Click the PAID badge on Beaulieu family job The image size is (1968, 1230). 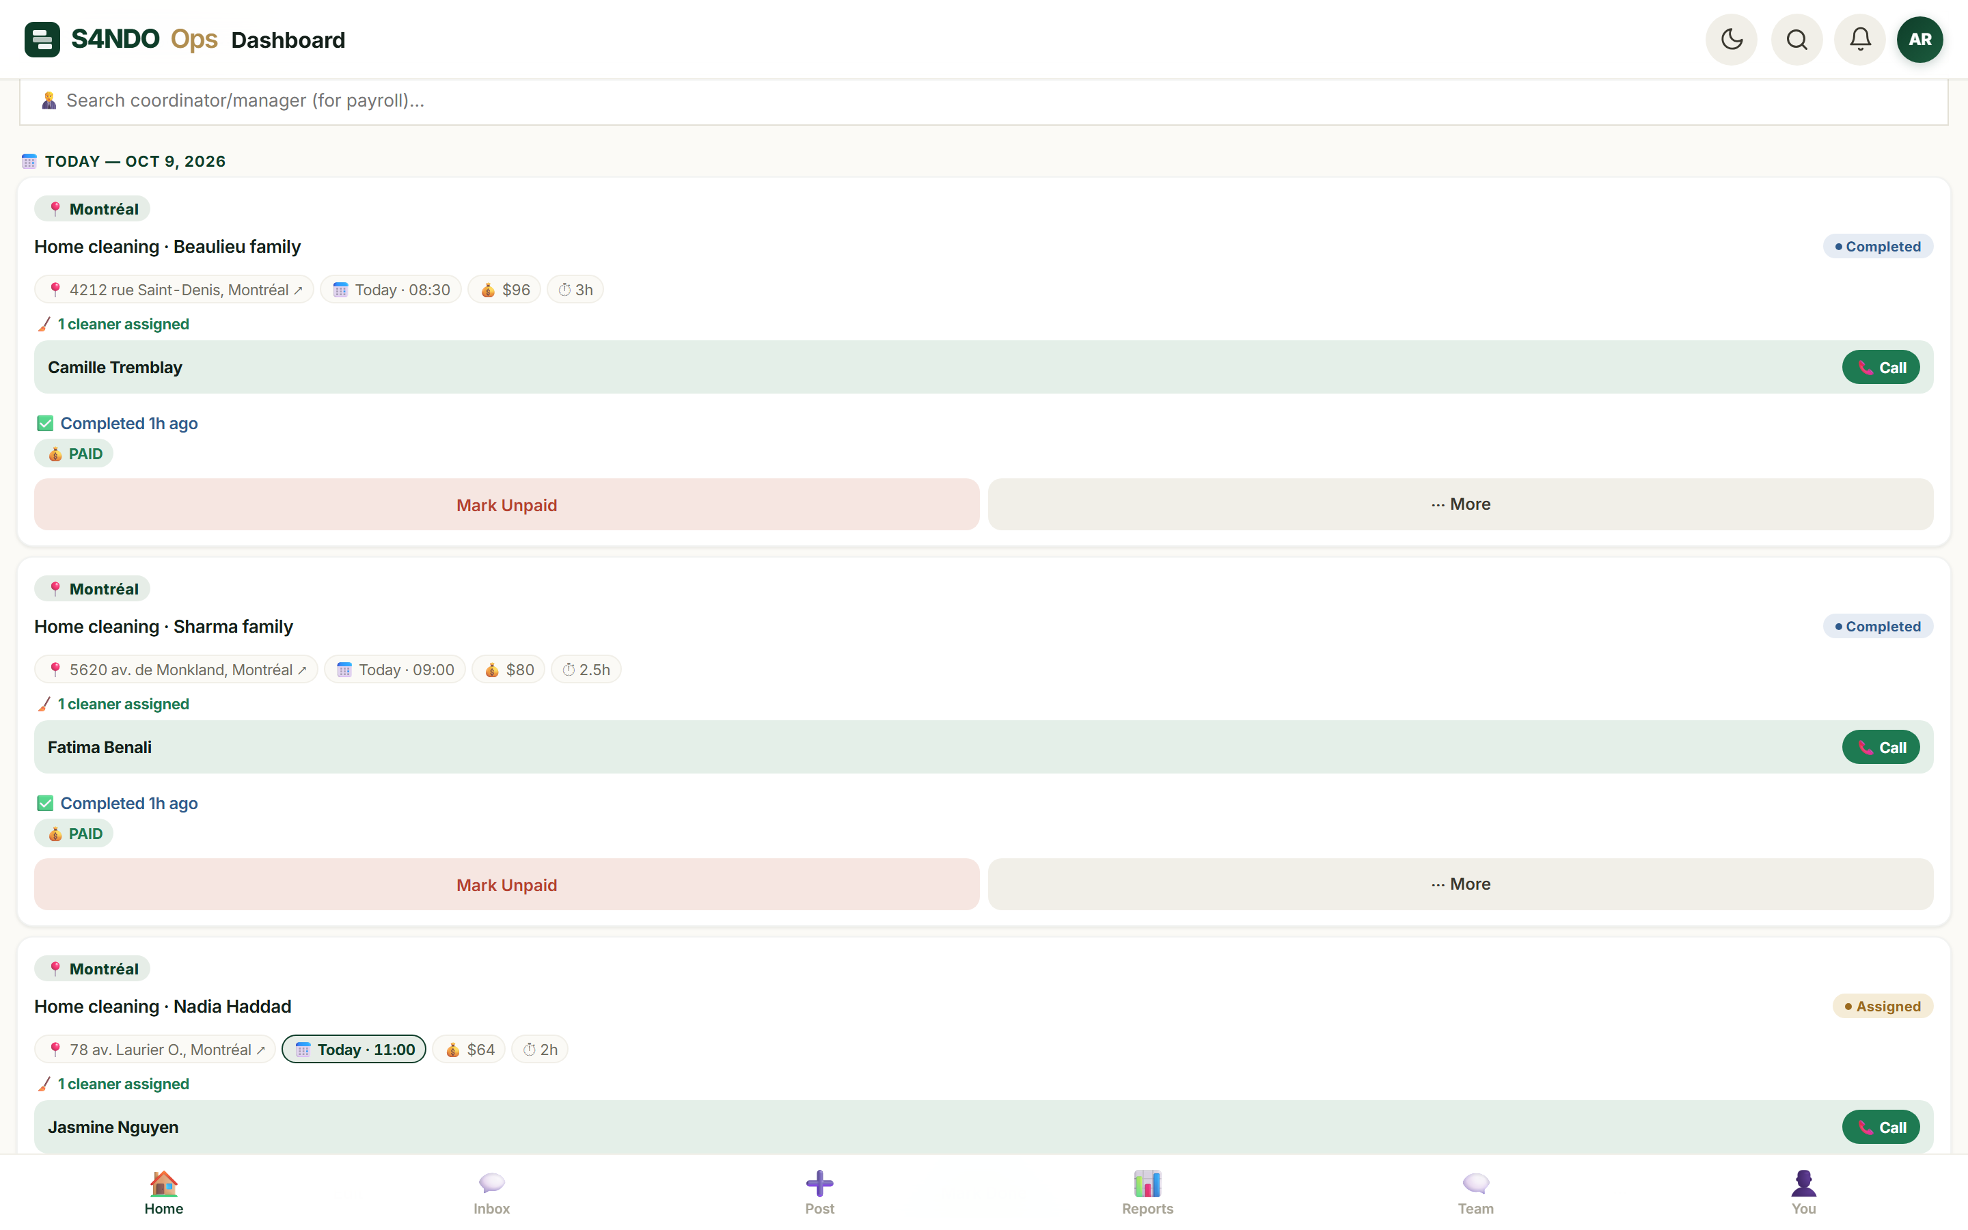[74, 454]
